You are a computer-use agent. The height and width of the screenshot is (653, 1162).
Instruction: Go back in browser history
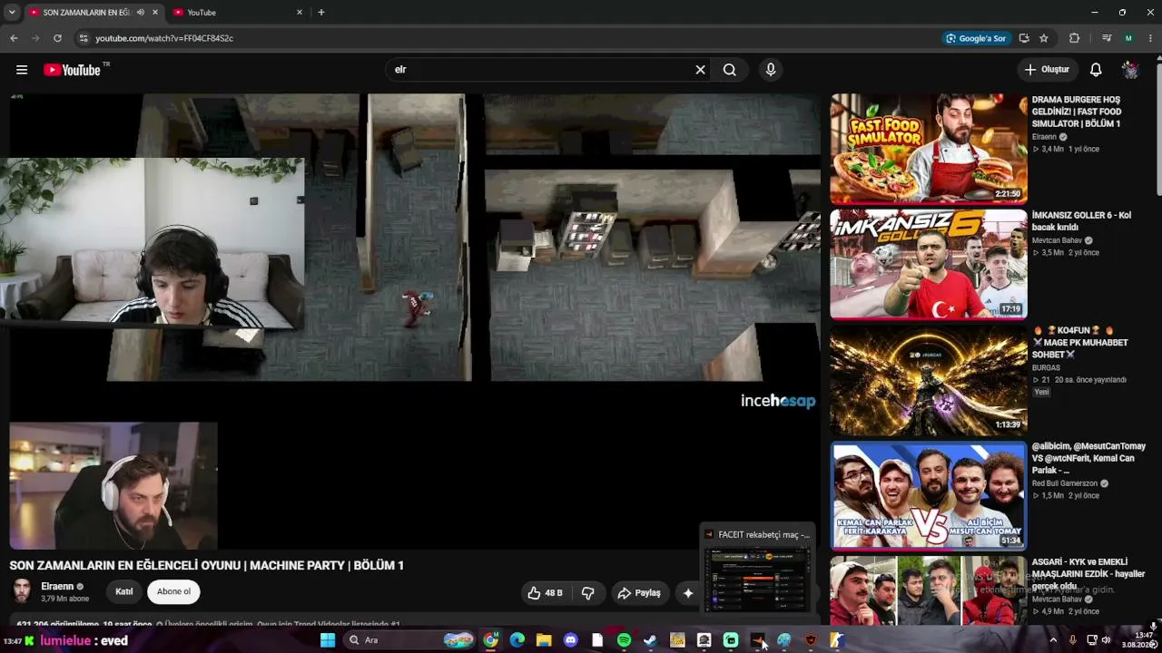pyautogui.click(x=14, y=38)
